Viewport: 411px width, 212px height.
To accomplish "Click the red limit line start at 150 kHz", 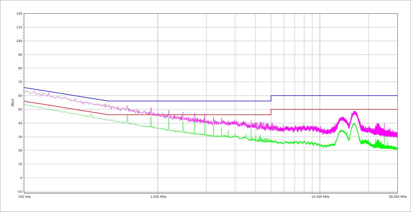I will point(25,101).
